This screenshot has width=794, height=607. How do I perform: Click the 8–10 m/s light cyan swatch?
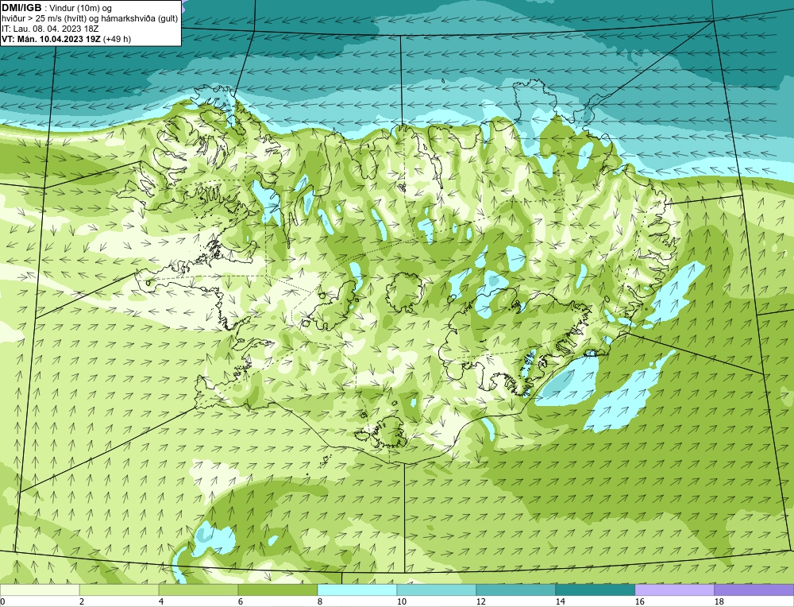coord(357,590)
